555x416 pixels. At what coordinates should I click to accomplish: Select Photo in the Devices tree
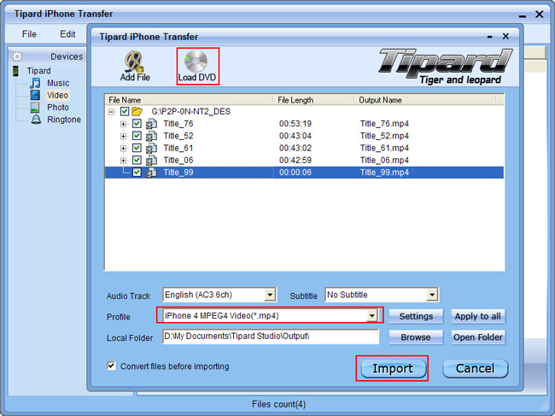pyautogui.click(x=58, y=108)
